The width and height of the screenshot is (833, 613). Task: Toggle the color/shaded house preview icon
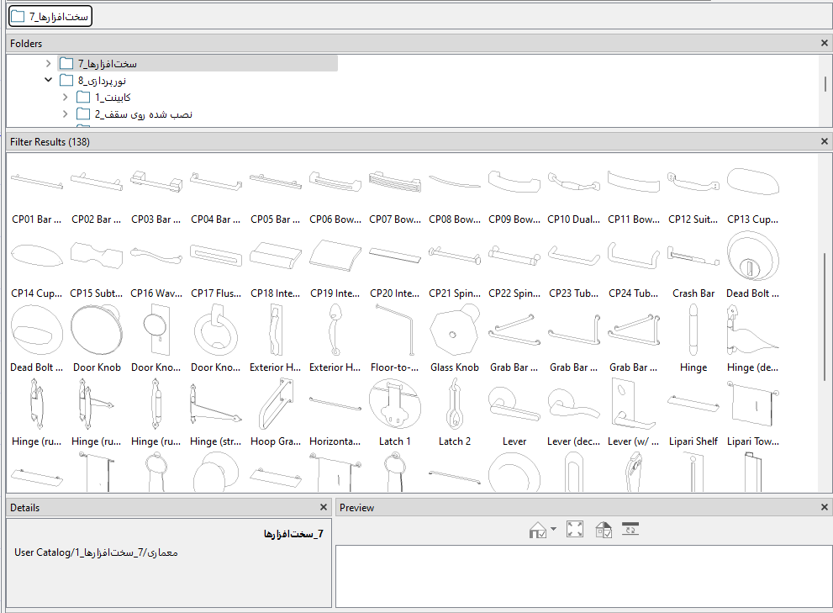603,530
